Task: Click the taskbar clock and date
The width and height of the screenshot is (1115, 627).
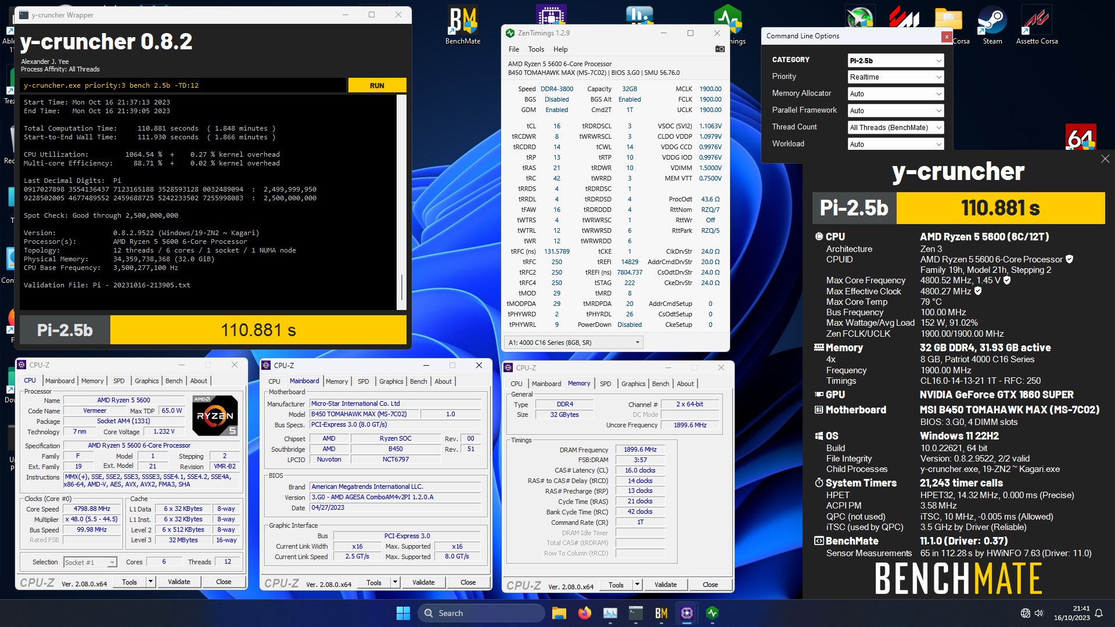Action: (x=1073, y=613)
